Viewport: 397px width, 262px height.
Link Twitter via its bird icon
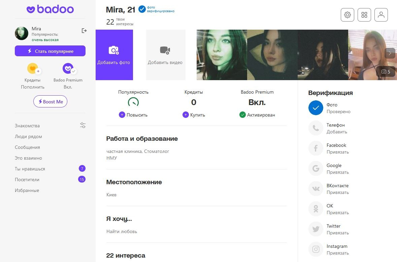point(316,229)
